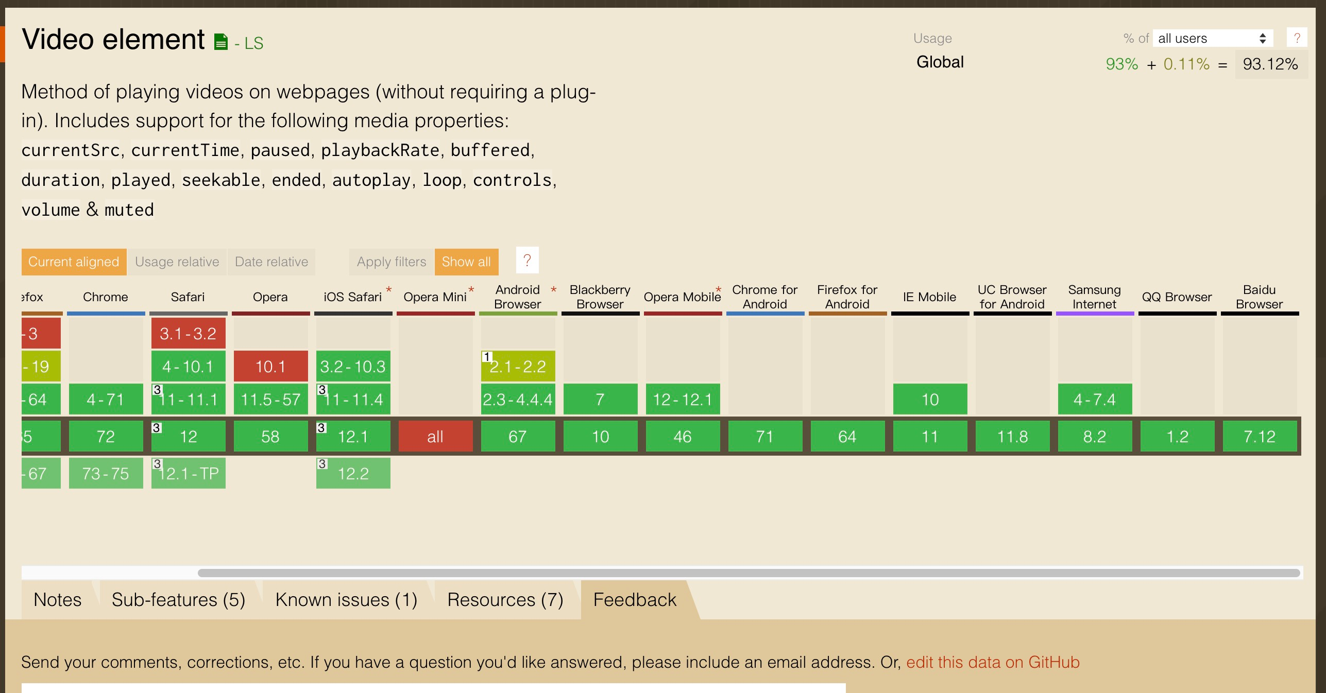Click the Chrome 72 current version cell

(106, 437)
